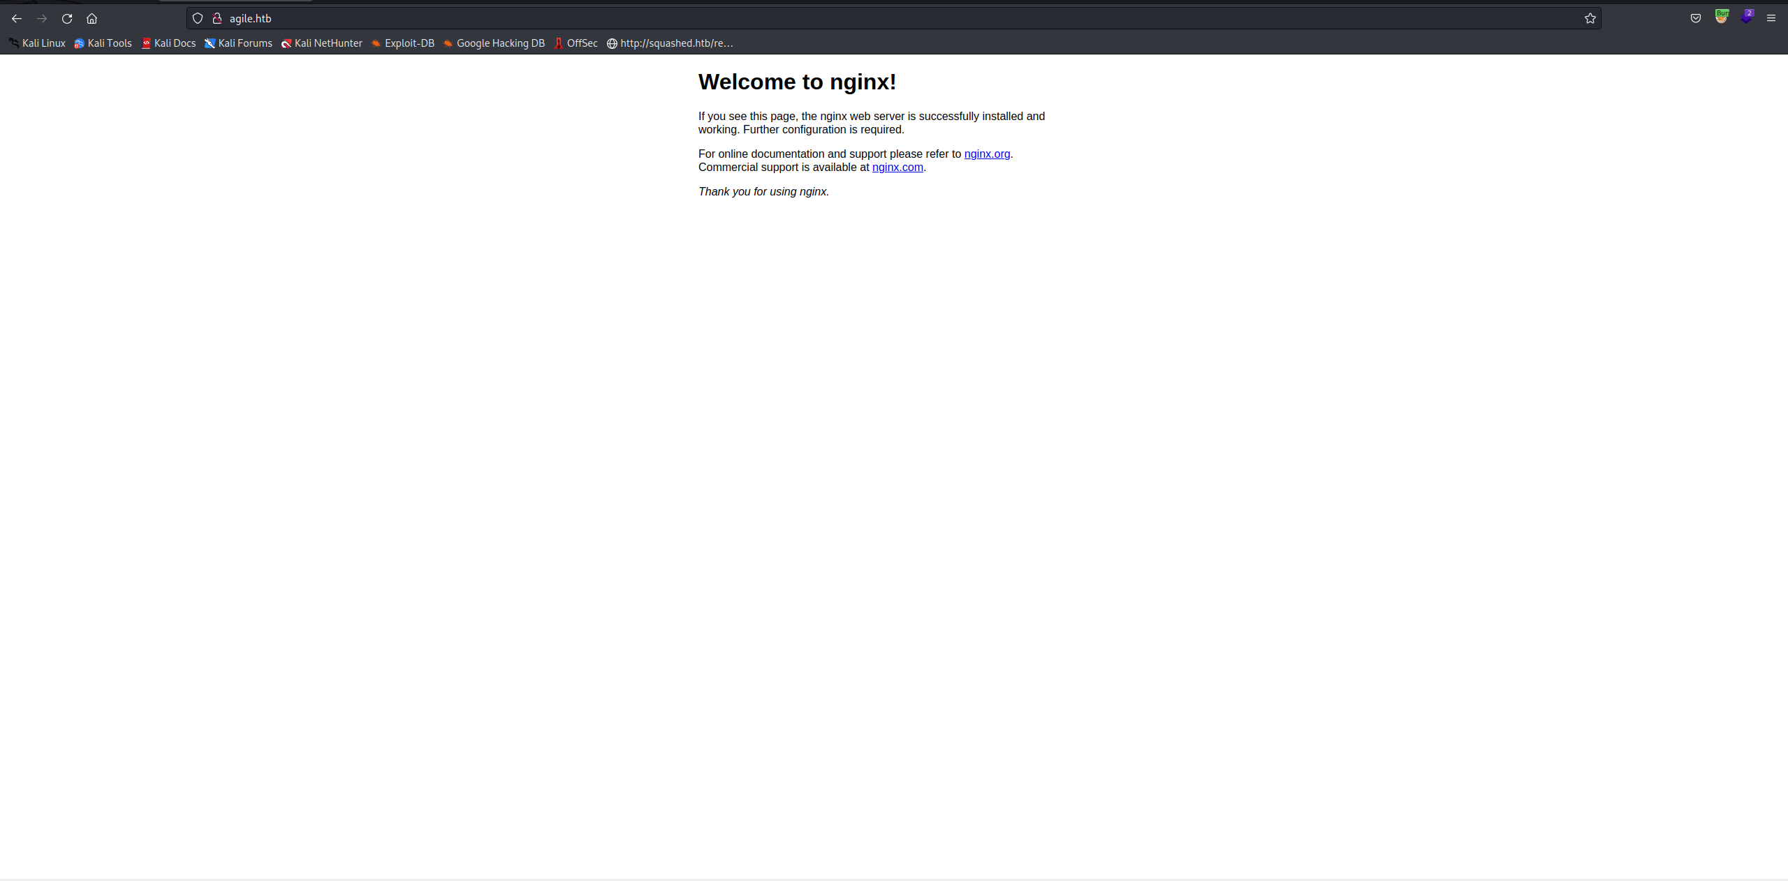Open the Kali Tools bookmark
This screenshot has height=881, width=1788.
[109, 43]
